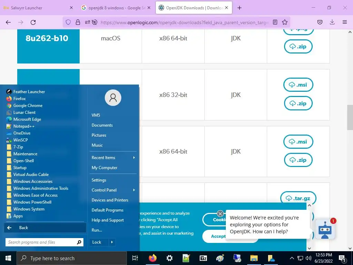Bookmark this page with the star icon
Image resolution: width=353 pixels, height=265 pixels.
pyautogui.click(x=285, y=22)
